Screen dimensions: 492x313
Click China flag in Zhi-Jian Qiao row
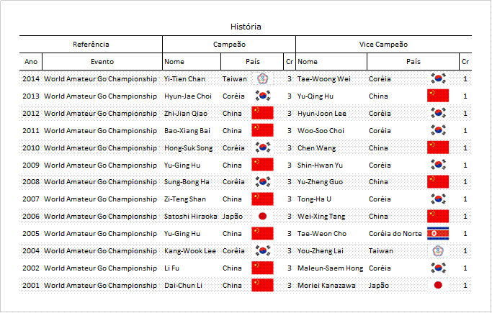(x=262, y=113)
